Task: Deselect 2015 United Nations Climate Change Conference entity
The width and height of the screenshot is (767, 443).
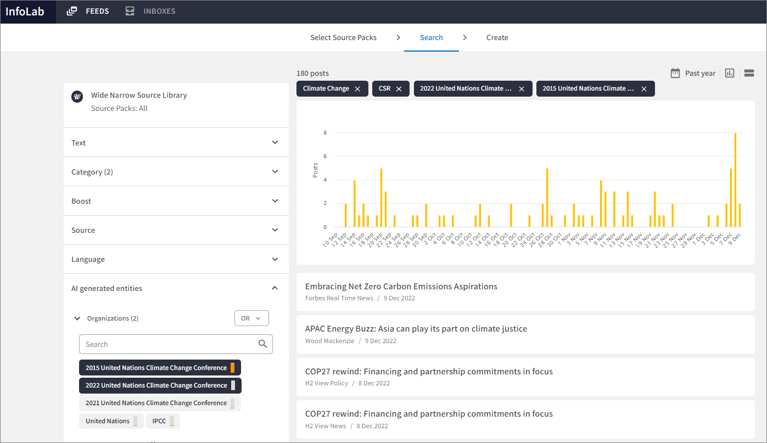Action: 155,368
